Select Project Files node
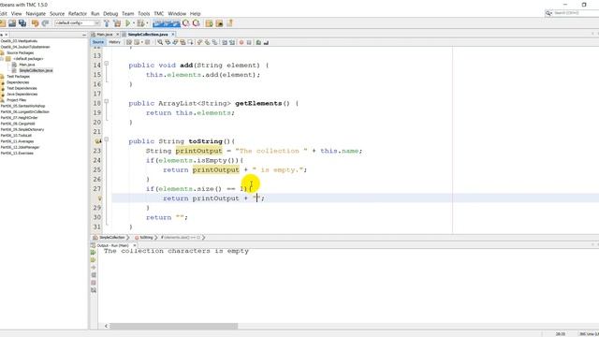The height and width of the screenshot is (337, 599). [17, 100]
